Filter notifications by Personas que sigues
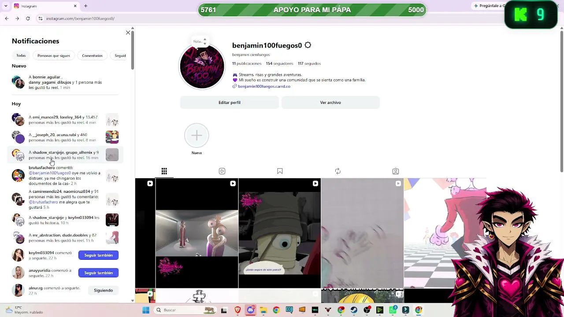 point(54,55)
